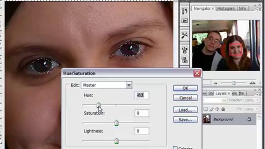This screenshot has width=265, height=149.
Task: Open the History panel icon in dock
Action: tap(184, 11)
